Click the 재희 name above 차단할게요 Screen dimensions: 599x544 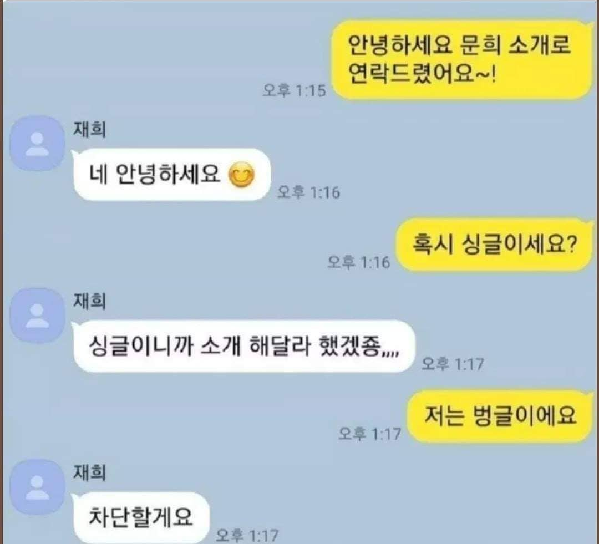click(x=90, y=472)
